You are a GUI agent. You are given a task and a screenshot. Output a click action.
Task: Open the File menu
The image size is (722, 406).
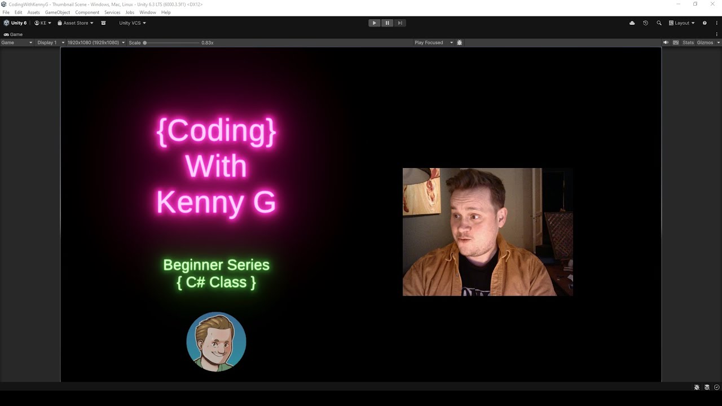(6, 12)
